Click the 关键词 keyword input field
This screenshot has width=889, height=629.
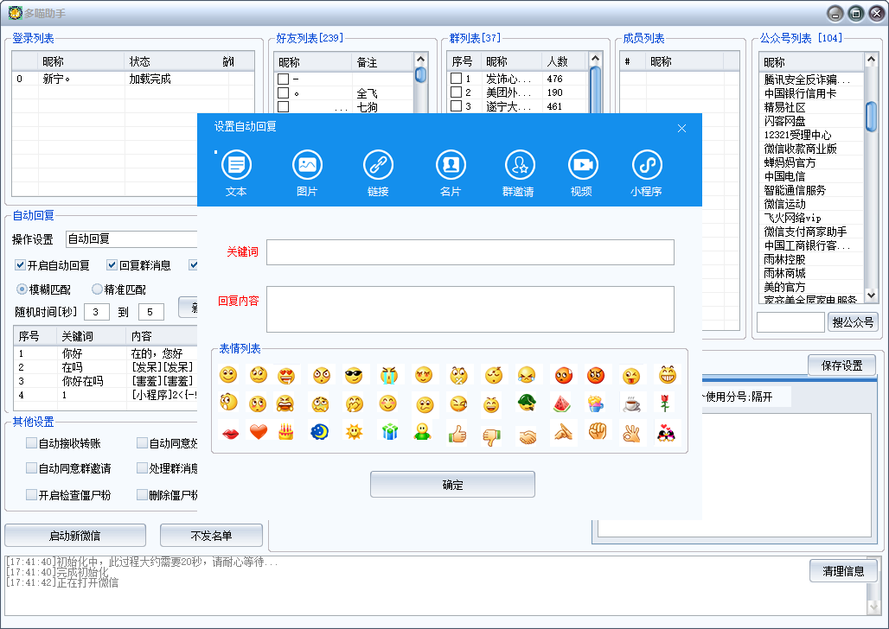[470, 252]
